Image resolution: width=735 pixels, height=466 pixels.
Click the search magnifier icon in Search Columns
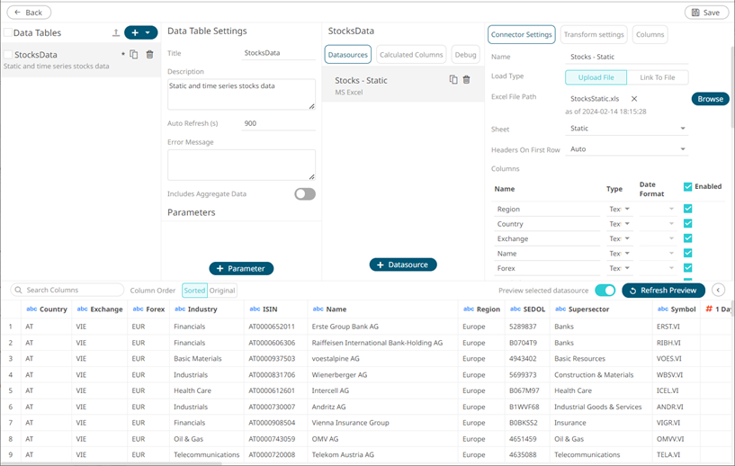(x=18, y=291)
